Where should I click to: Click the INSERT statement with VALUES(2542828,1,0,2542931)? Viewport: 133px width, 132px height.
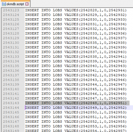coord(76,10)
